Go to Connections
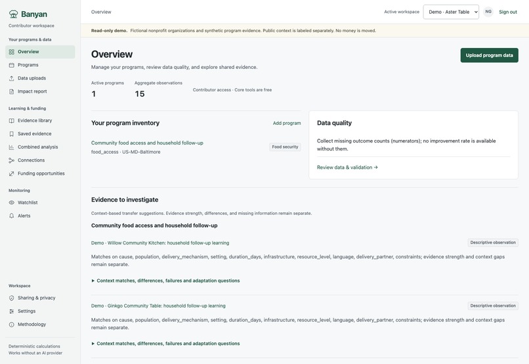The image size is (529, 364). coord(40,160)
